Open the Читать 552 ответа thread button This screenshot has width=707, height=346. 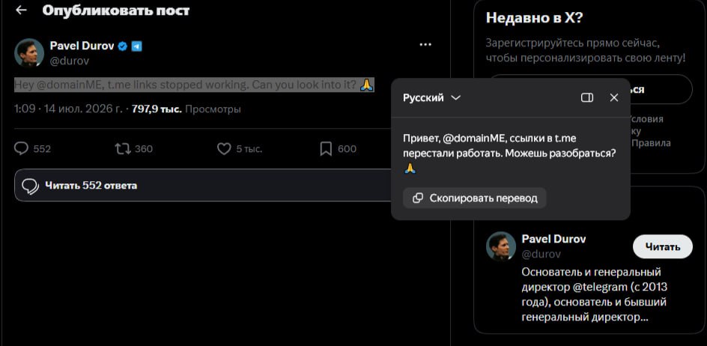[203, 186]
